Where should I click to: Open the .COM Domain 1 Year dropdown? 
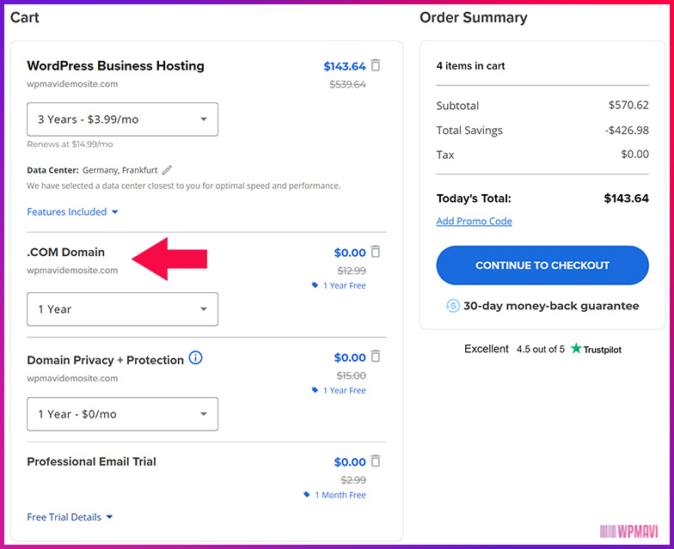[122, 309]
